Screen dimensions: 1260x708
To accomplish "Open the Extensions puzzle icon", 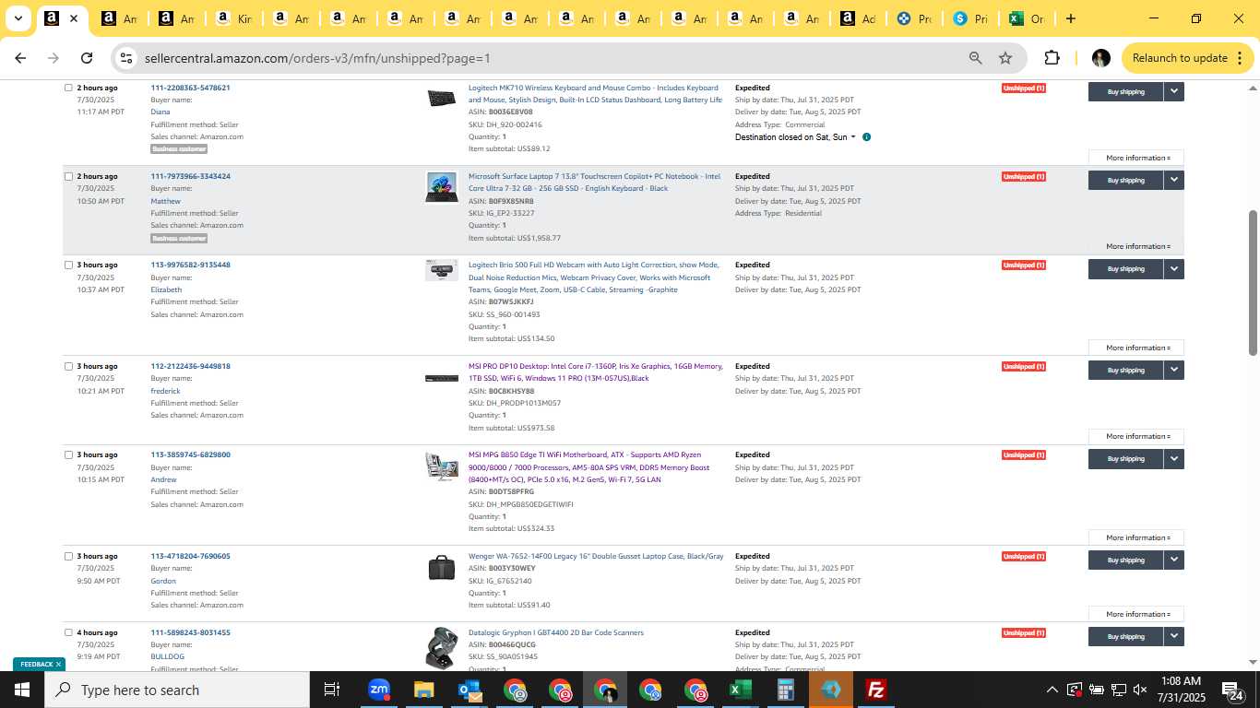I will (x=1052, y=58).
